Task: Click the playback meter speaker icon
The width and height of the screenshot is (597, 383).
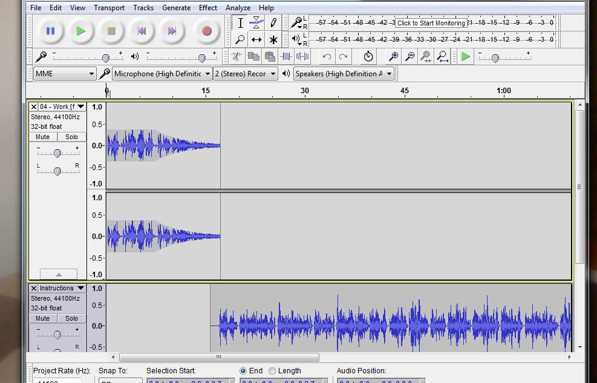Action: point(296,39)
